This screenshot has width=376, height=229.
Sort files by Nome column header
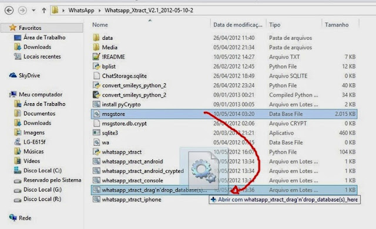tap(100, 25)
